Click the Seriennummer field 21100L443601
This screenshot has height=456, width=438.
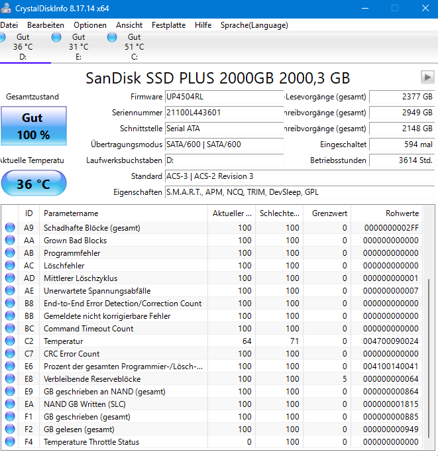coord(224,113)
